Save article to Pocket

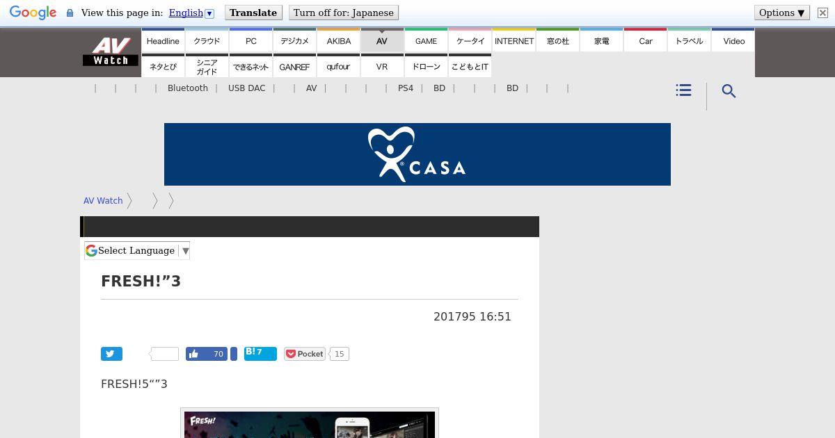(304, 354)
